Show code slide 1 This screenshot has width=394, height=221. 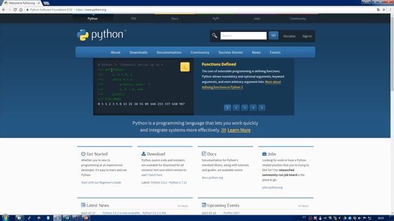[227, 107]
